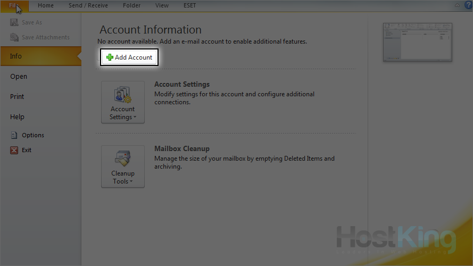Image resolution: width=473 pixels, height=266 pixels.
Task: Click the Outlook window preview thumbnail
Action: [x=417, y=42]
